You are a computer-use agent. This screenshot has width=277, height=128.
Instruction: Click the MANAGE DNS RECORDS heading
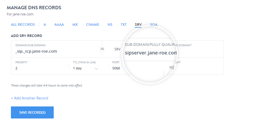pos(34,8)
